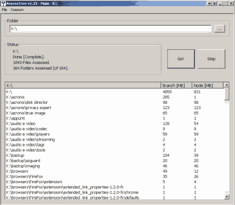Select the K:\audio e video row

(114, 124)
